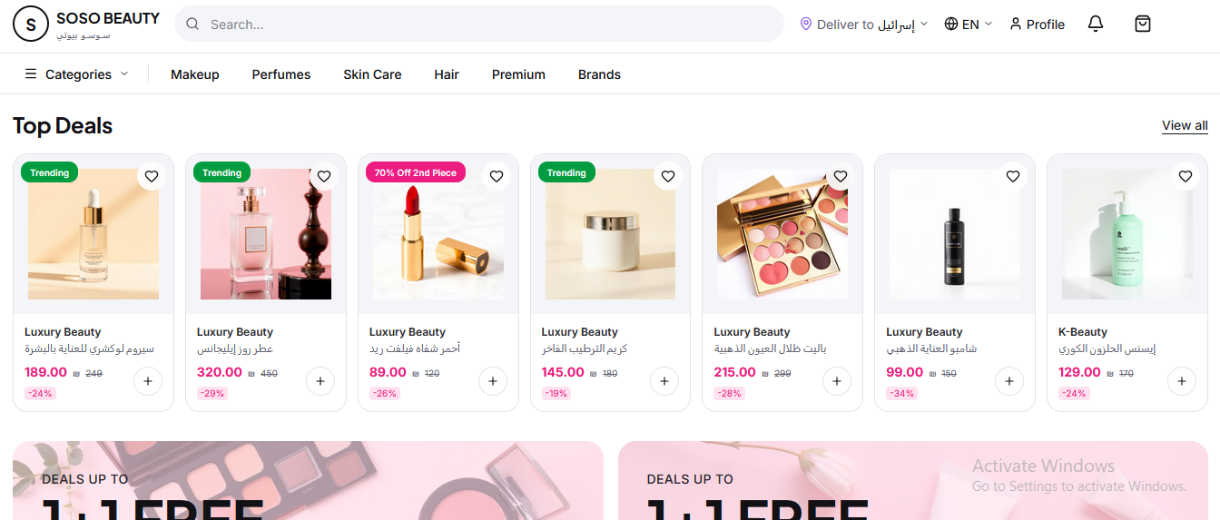This screenshot has width=1220, height=520.
Task: Add 99.00 shampoo to cart
Action: [x=1009, y=381]
